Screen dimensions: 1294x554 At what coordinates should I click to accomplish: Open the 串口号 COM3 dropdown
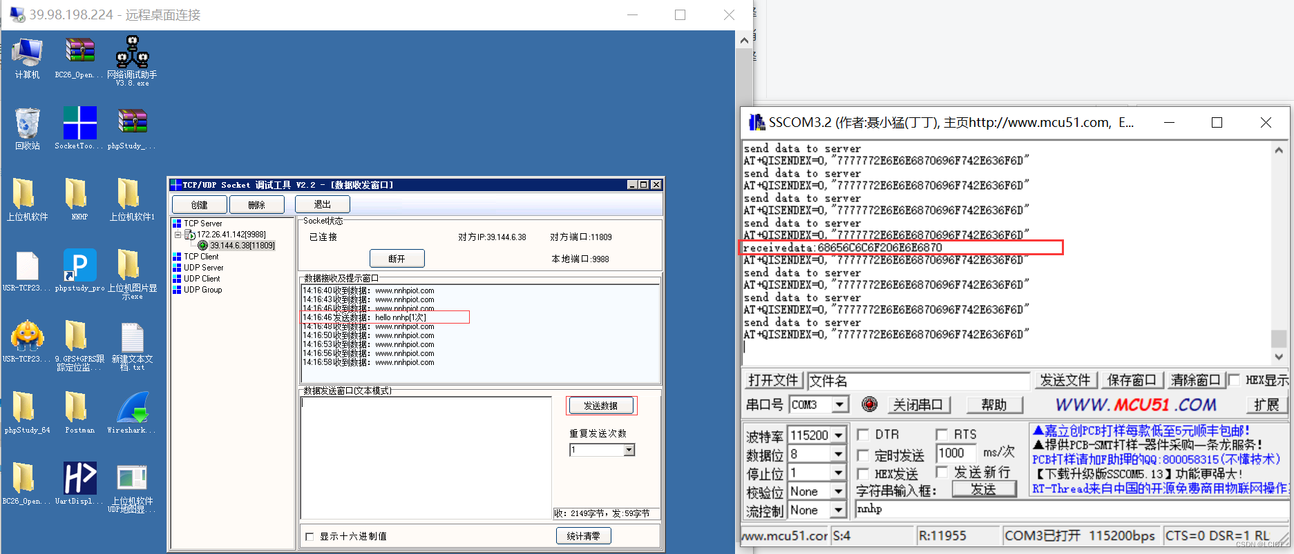pyautogui.click(x=840, y=404)
